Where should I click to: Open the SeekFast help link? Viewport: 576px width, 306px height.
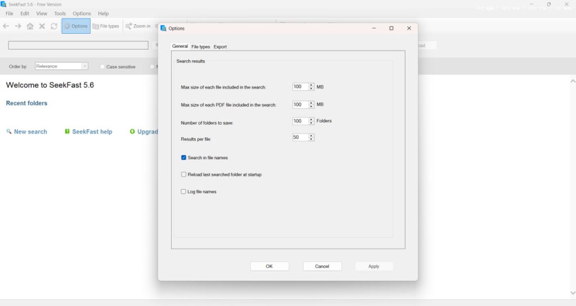pos(92,132)
